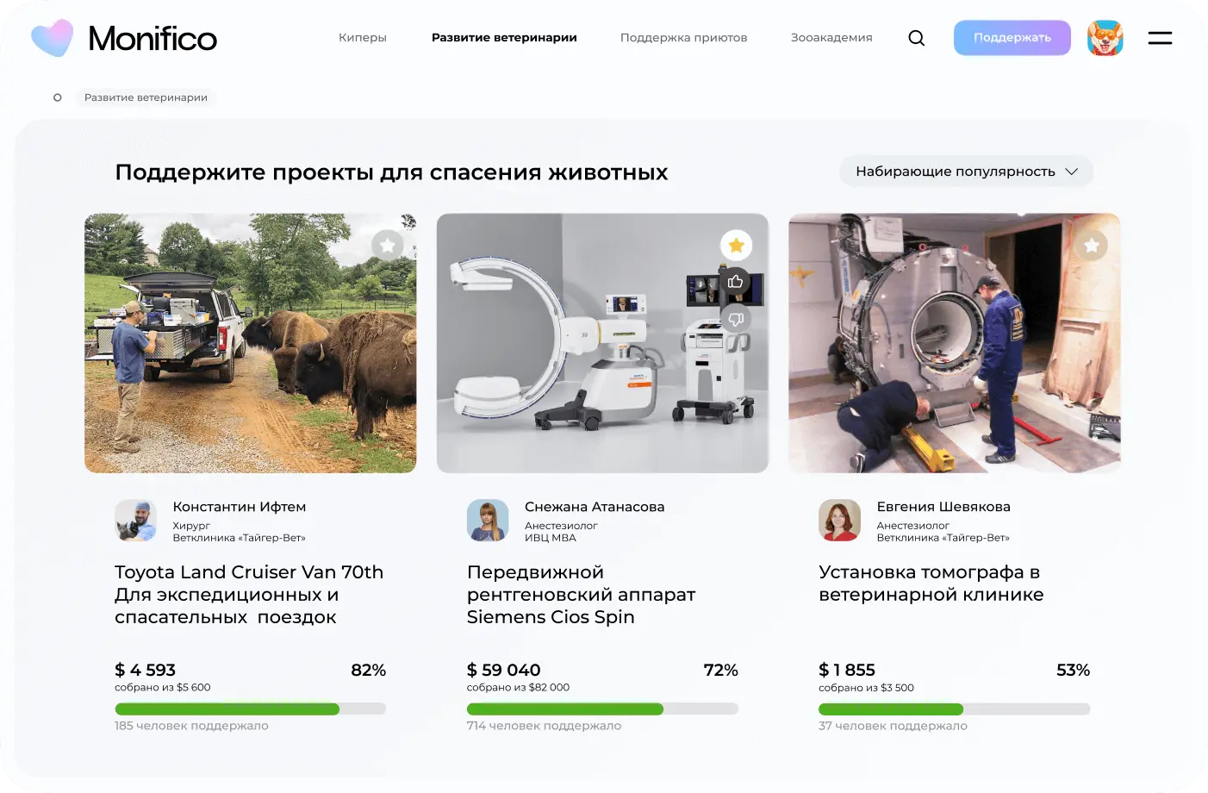1208x793 pixels.
Task: Click the Поддержать button
Action: pyautogui.click(x=1012, y=38)
